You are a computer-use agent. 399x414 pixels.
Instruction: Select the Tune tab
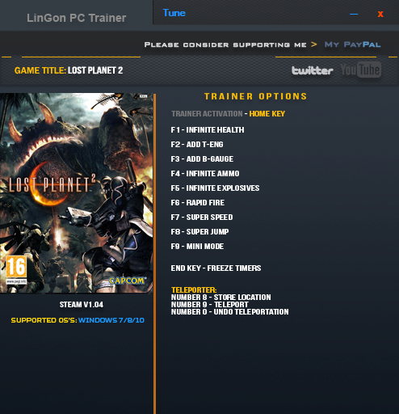(174, 13)
